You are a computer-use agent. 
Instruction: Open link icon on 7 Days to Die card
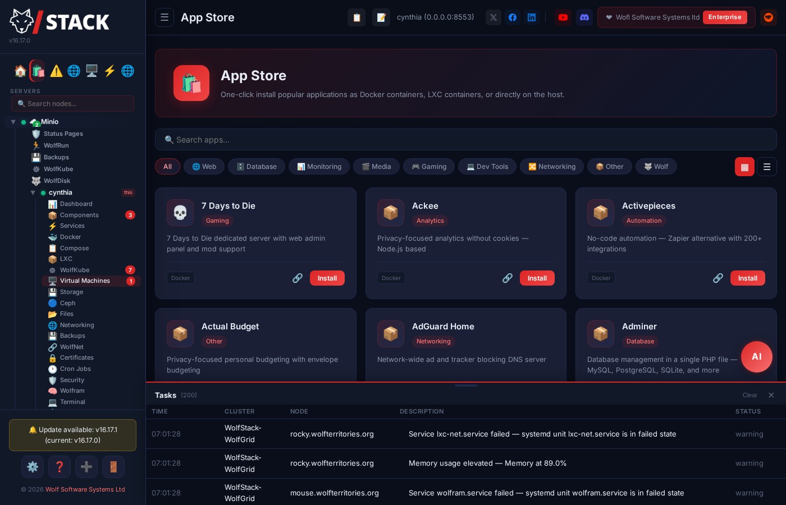coord(298,278)
